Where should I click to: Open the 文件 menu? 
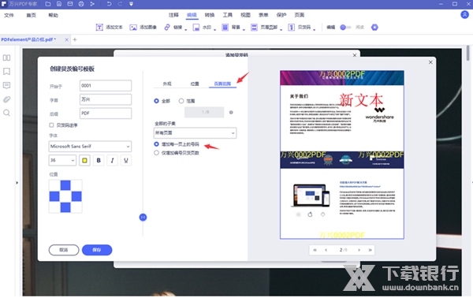9,15
